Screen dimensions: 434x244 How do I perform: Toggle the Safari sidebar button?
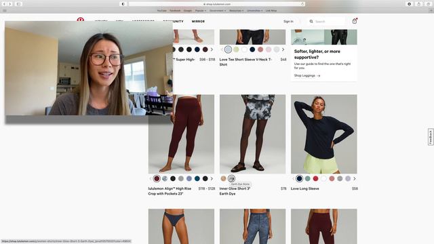pos(18,4)
